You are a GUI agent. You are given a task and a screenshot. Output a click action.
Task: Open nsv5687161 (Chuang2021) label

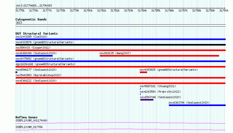(158, 86)
